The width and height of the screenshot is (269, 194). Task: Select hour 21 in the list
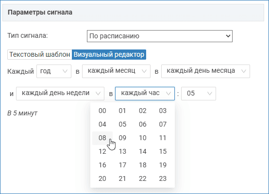[x=122, y=179]
